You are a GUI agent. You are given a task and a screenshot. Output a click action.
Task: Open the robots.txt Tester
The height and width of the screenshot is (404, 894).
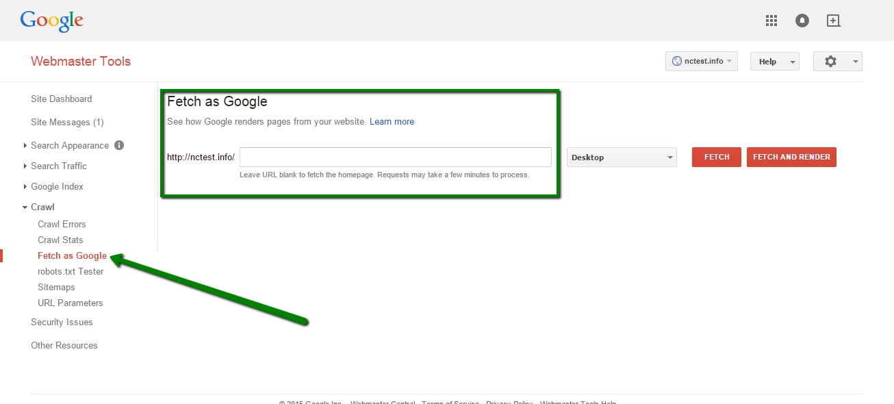(71, 271)
